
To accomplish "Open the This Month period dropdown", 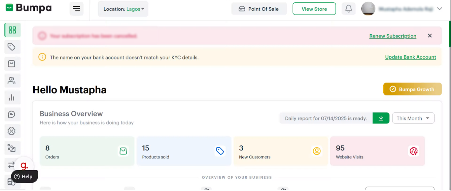I will pyautogui.click(x=413, y=118).
